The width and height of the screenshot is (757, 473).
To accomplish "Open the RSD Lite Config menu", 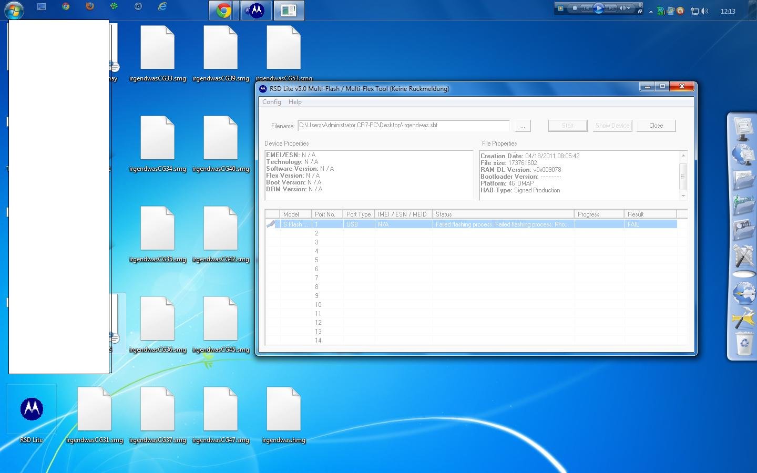I will coord(272,102).
